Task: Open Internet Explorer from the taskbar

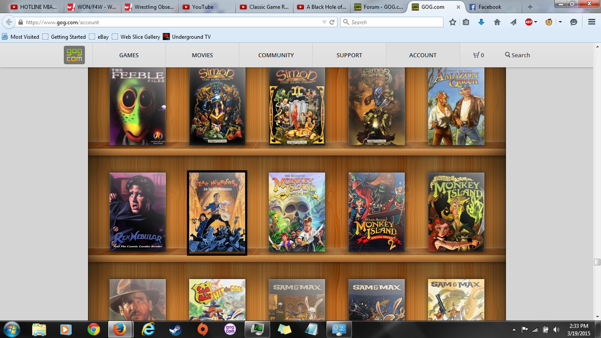Action: pos(148,330)
